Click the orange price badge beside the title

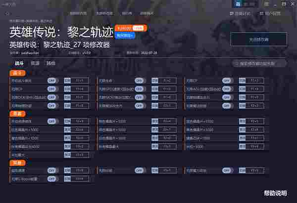point(131,28)
